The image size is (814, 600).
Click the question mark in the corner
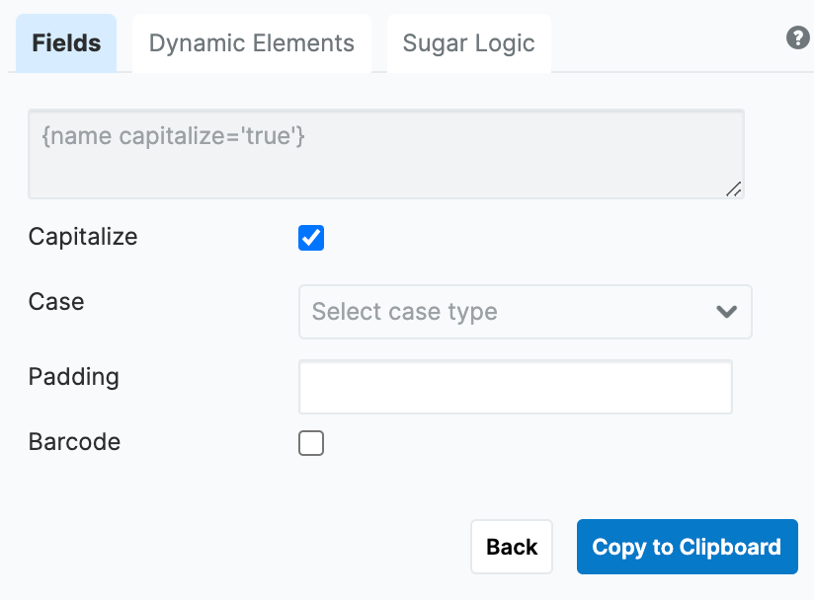point(798,38)
